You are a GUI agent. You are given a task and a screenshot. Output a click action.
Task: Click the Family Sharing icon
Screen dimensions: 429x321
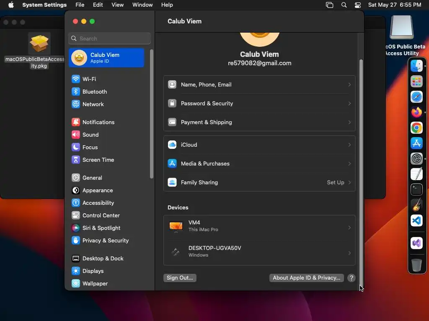click(x=172, y=183)
